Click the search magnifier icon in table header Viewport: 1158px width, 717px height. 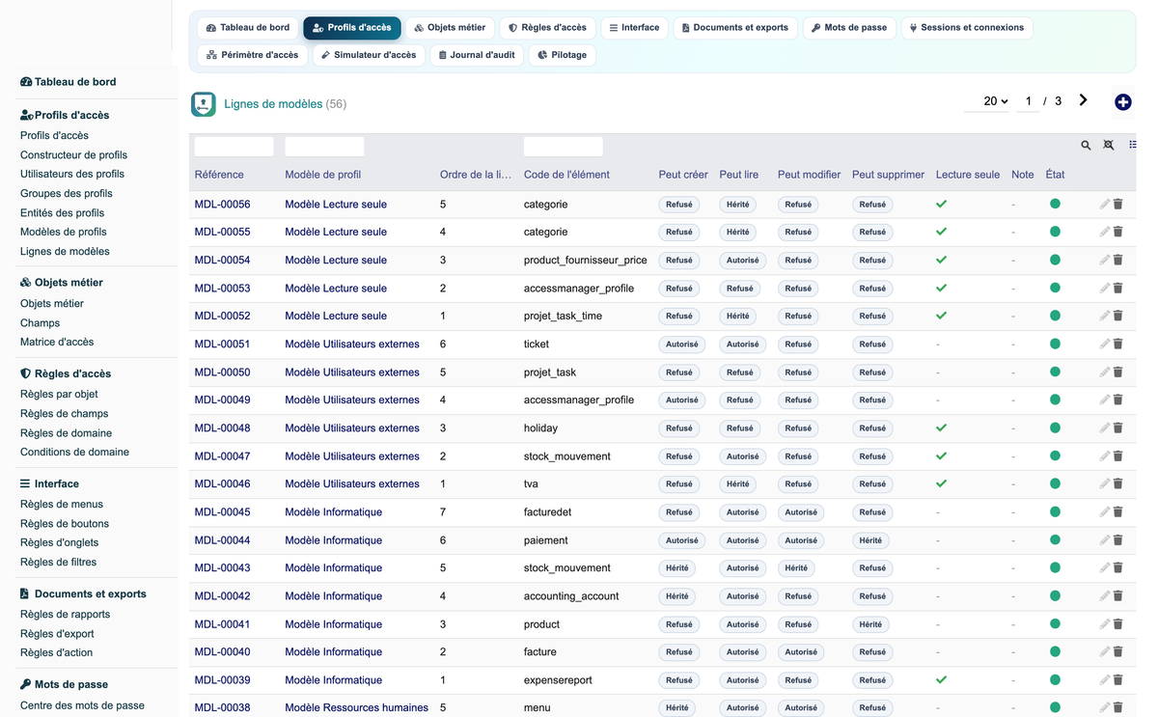click(1086, 145)
